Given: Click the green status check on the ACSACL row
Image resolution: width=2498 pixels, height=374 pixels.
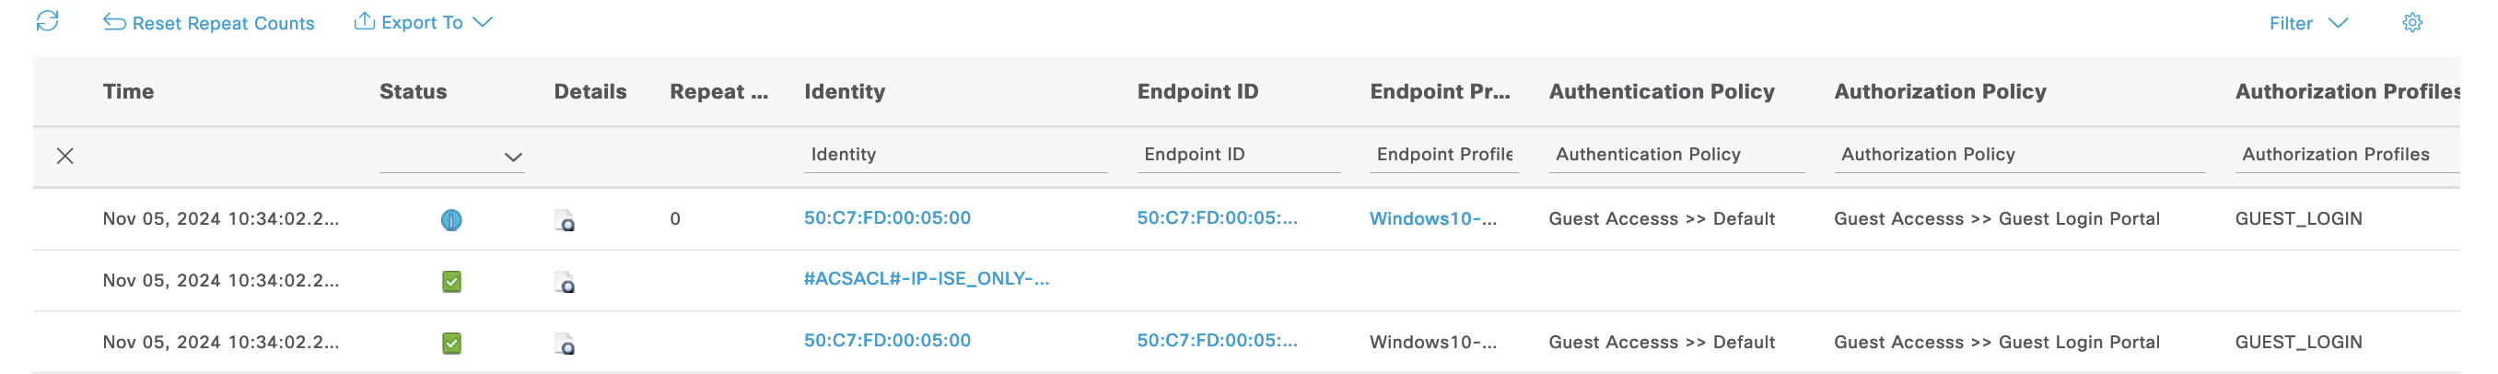Looking at the screenshot, I should coord(451,282).
